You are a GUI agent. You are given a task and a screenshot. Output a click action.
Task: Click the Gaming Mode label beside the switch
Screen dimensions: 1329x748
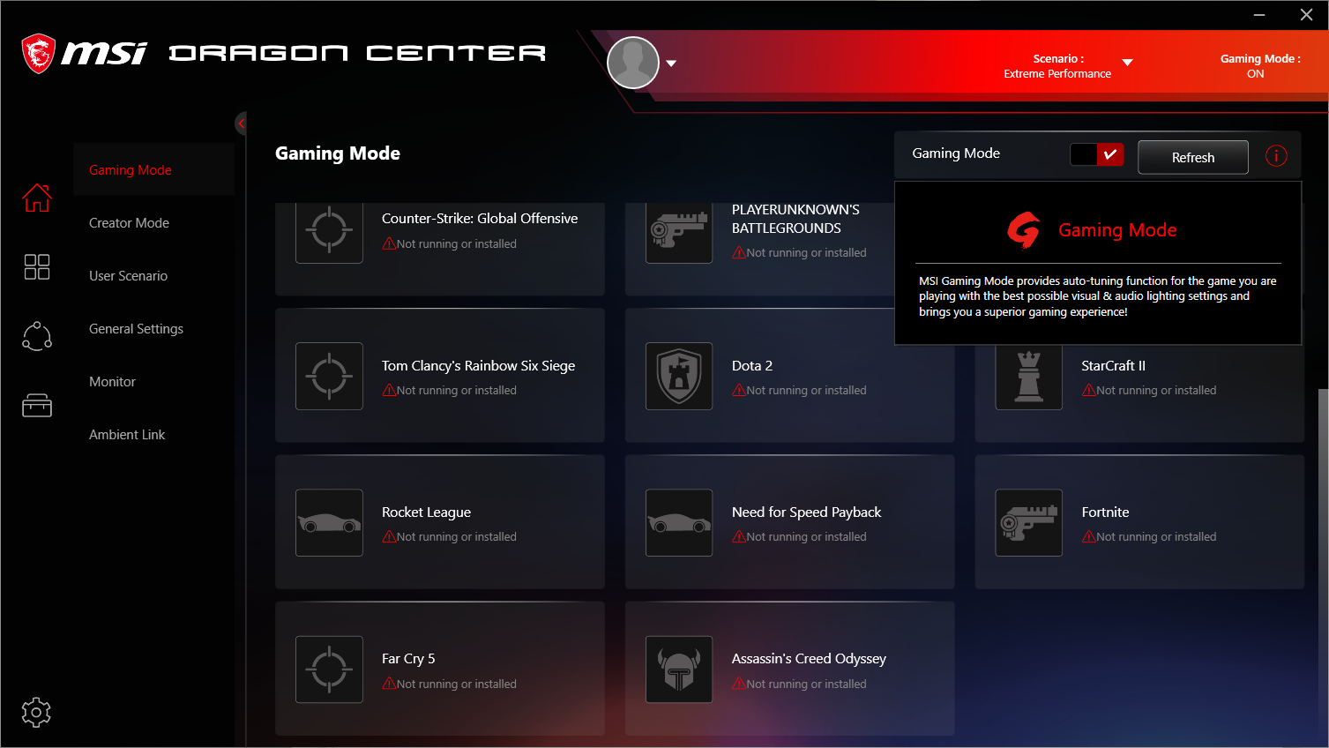[956, 153]
